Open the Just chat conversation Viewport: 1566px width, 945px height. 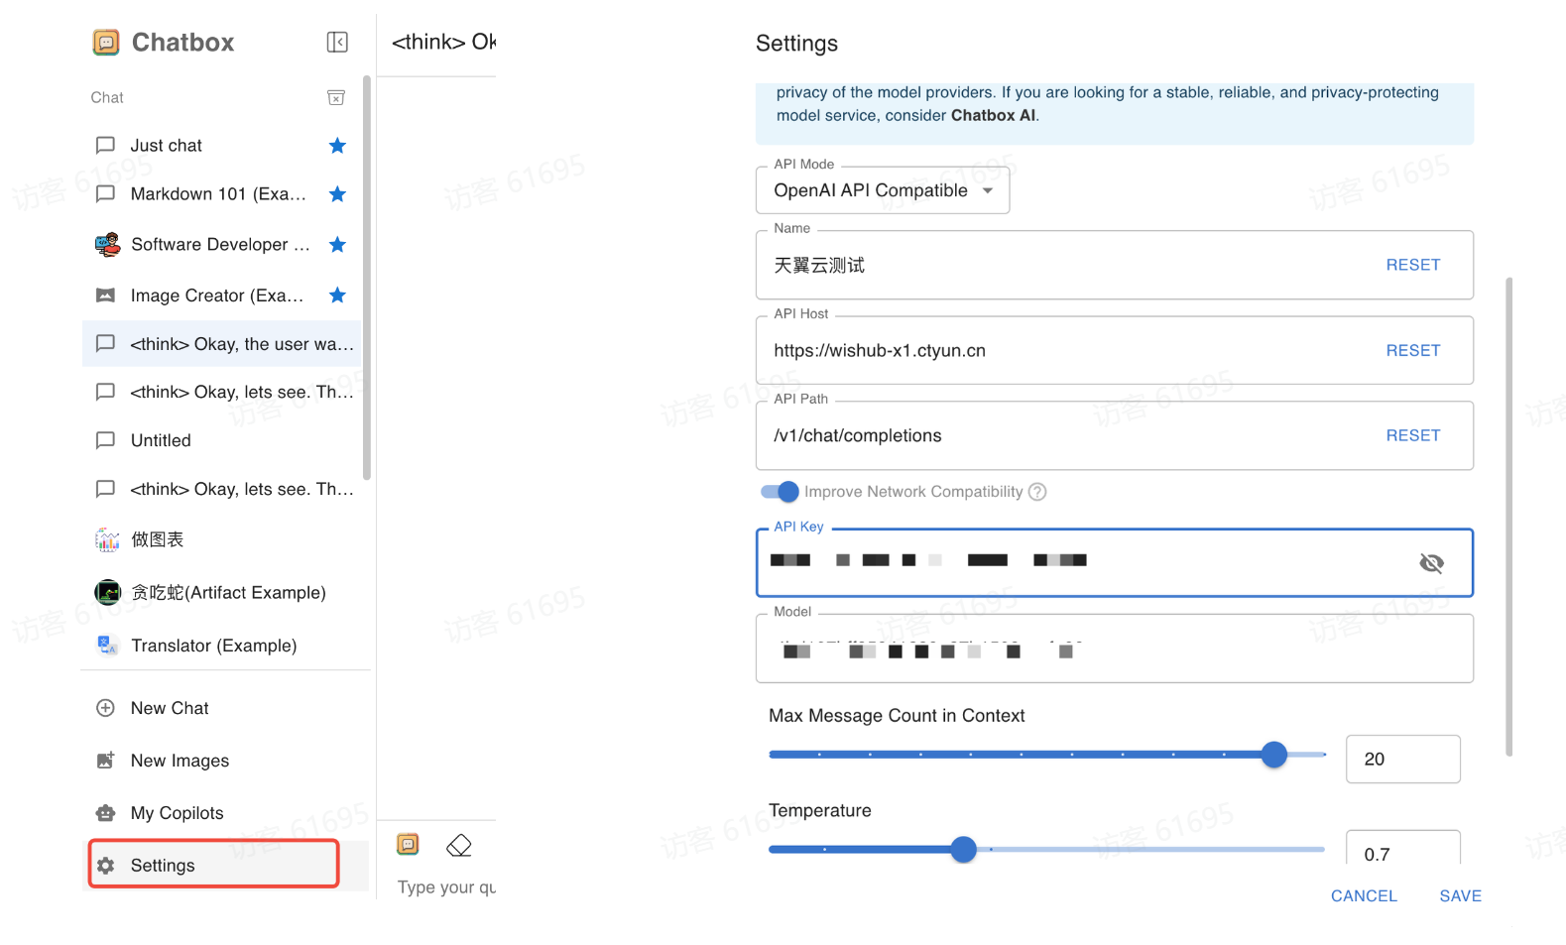coord(221,146)
